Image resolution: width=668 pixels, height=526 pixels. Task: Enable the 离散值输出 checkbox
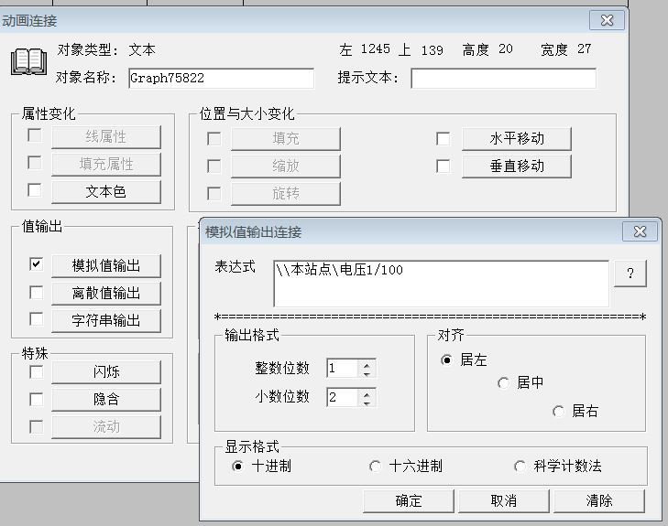click(x=36, y=293)
